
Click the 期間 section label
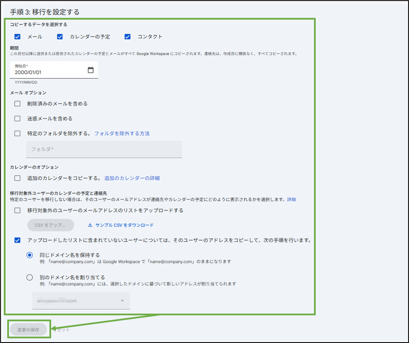[x=14, y=48]
